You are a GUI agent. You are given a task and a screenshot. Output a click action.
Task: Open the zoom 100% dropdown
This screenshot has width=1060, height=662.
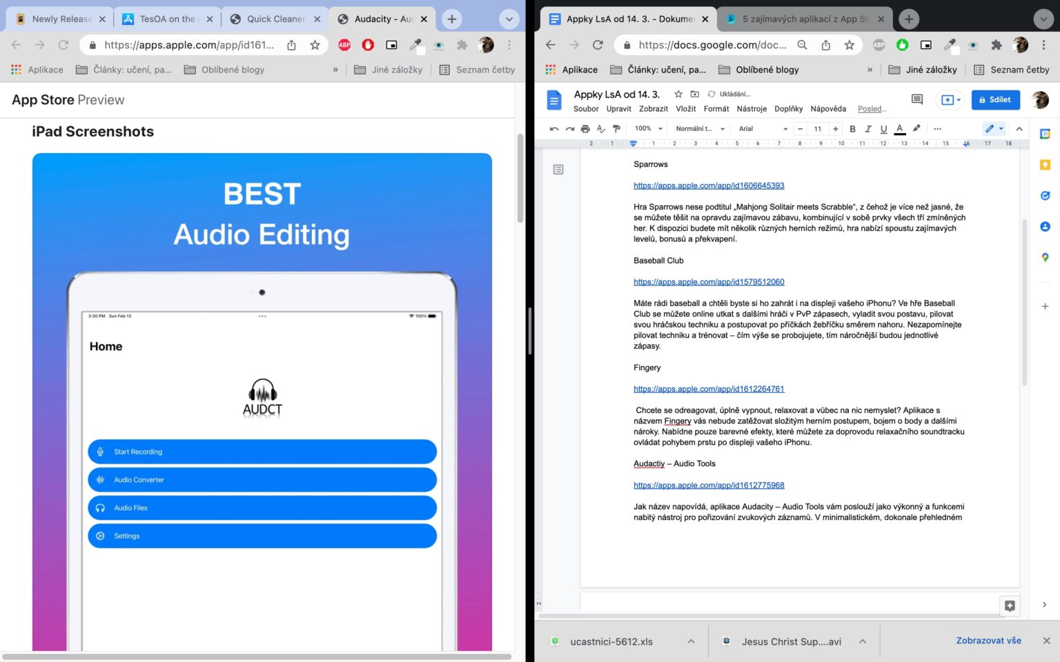click(649, 129)
